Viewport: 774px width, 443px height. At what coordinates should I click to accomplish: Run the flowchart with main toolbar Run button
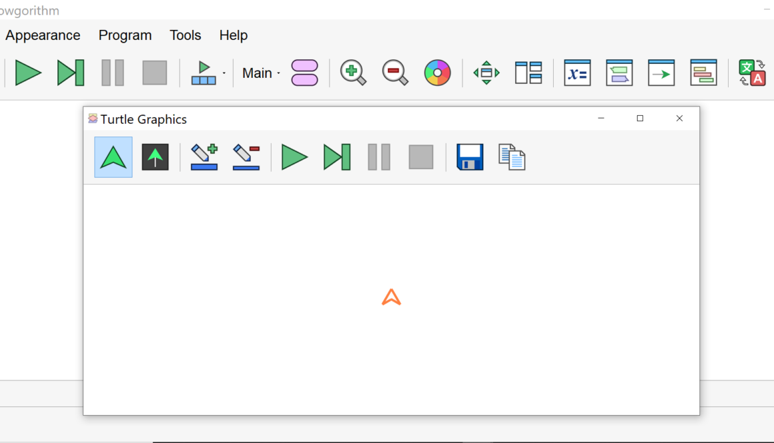tap(28, 73)
